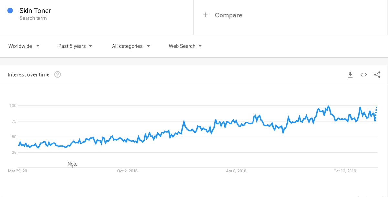The width and height of the screenshot is (388, 197).
Task: Click the plus icon next to Compare
Action: point(206,15)
